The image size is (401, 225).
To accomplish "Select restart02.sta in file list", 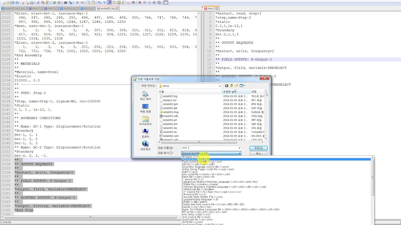I will click(170, 128).
